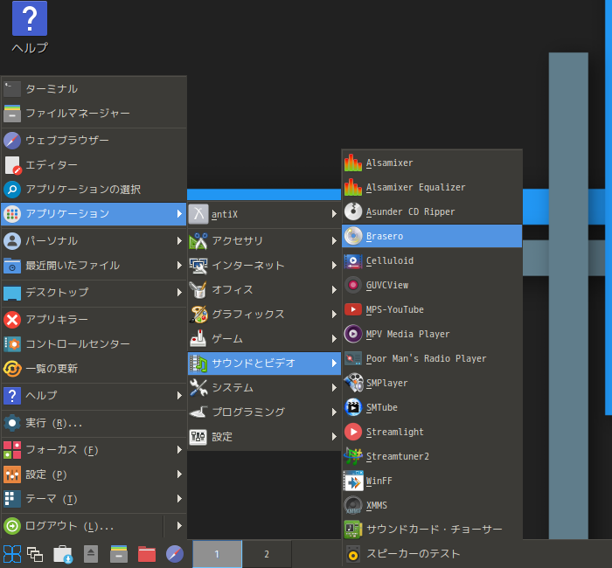Select the サウンドとビデオ category
Viewport: 612px width, 568px height.
[264, 364]
